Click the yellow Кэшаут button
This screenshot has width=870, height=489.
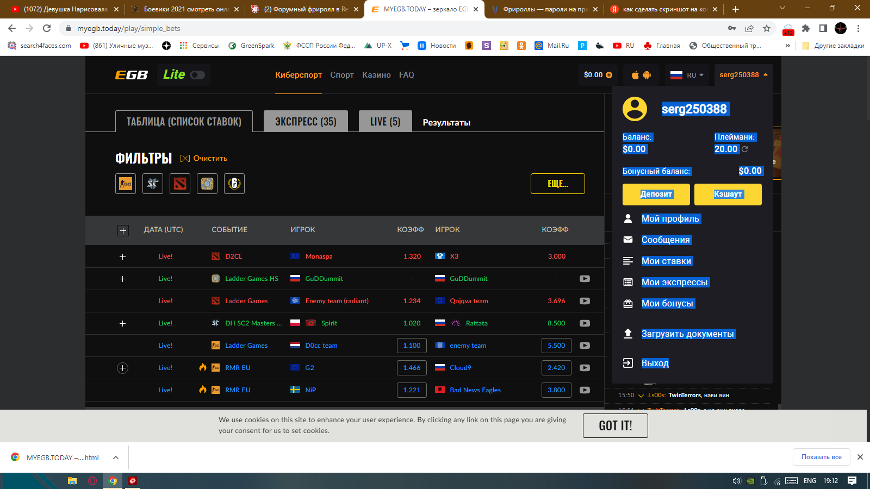coord(728,194)
